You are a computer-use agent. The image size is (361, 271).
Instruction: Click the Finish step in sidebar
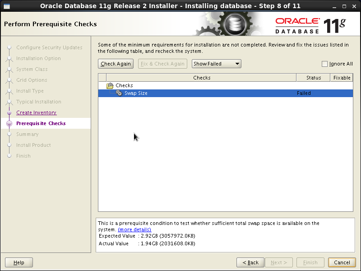click(23, 156)
